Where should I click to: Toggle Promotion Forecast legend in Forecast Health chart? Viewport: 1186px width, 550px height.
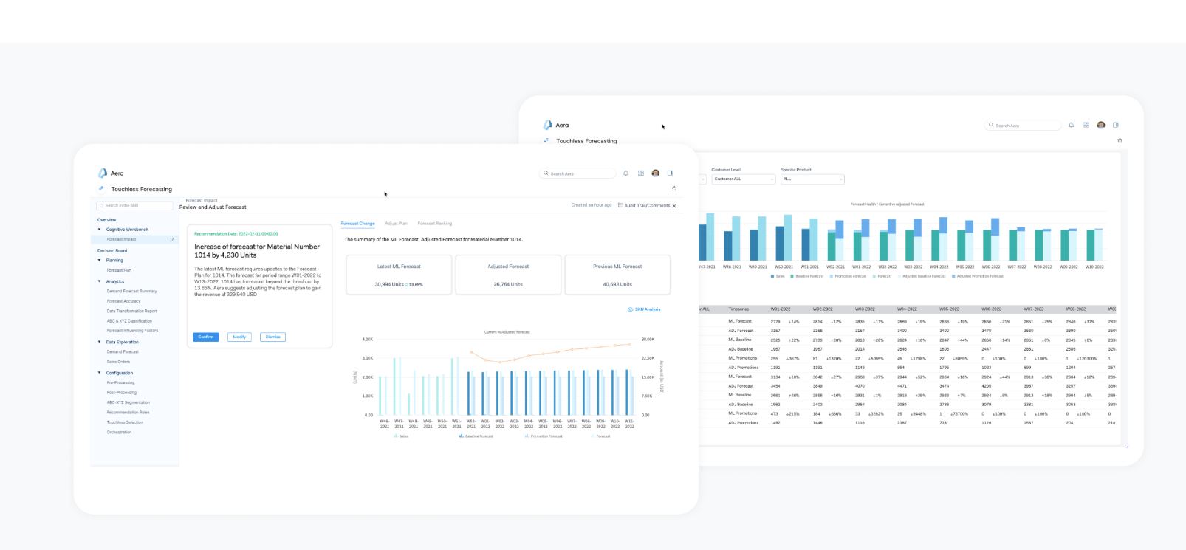coord(848,276)
